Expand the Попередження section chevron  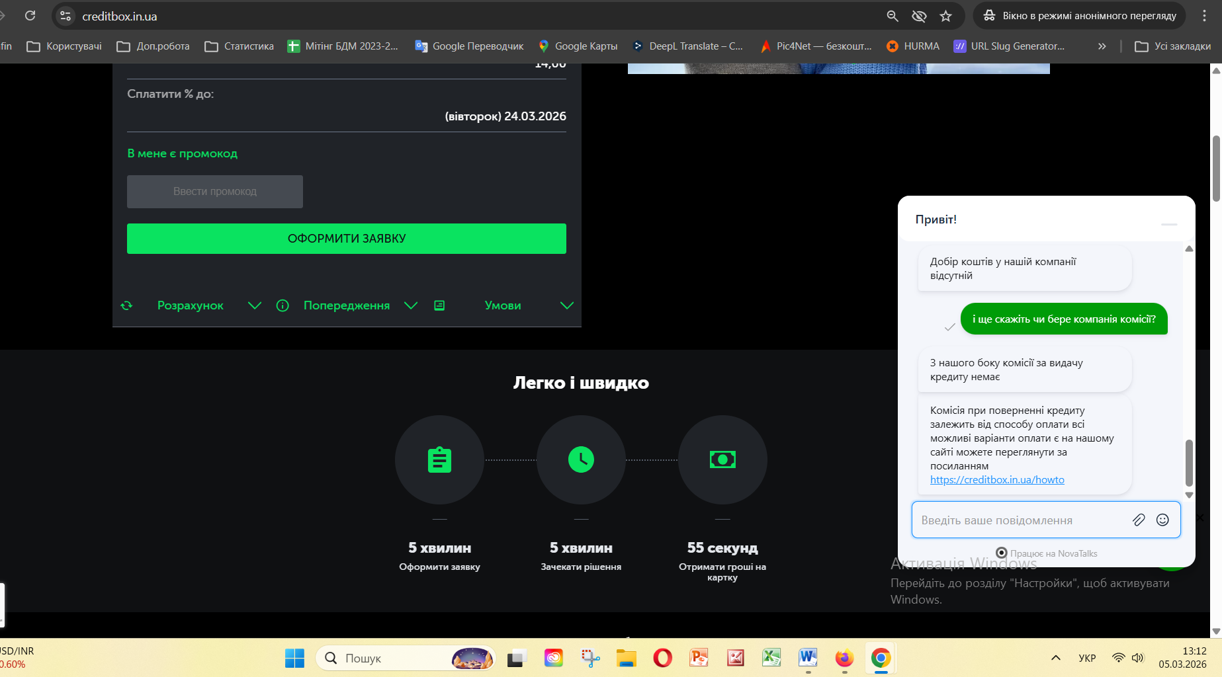411,305
